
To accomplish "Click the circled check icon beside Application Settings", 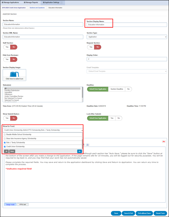I will coord(61,2).
